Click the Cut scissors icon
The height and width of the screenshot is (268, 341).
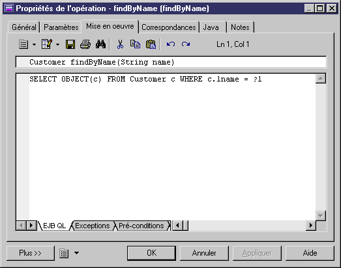[120, 44]
